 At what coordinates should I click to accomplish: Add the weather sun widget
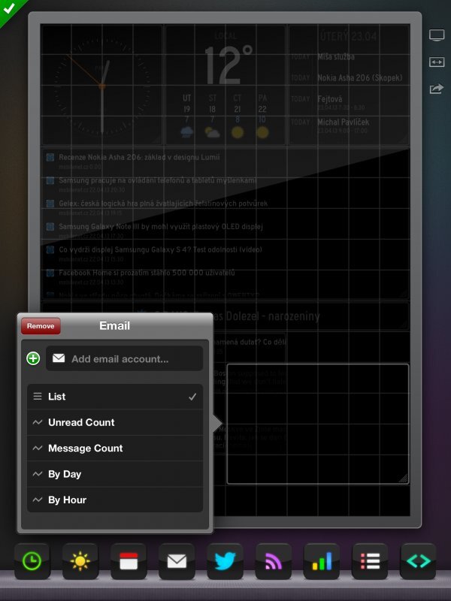(80, 561)
